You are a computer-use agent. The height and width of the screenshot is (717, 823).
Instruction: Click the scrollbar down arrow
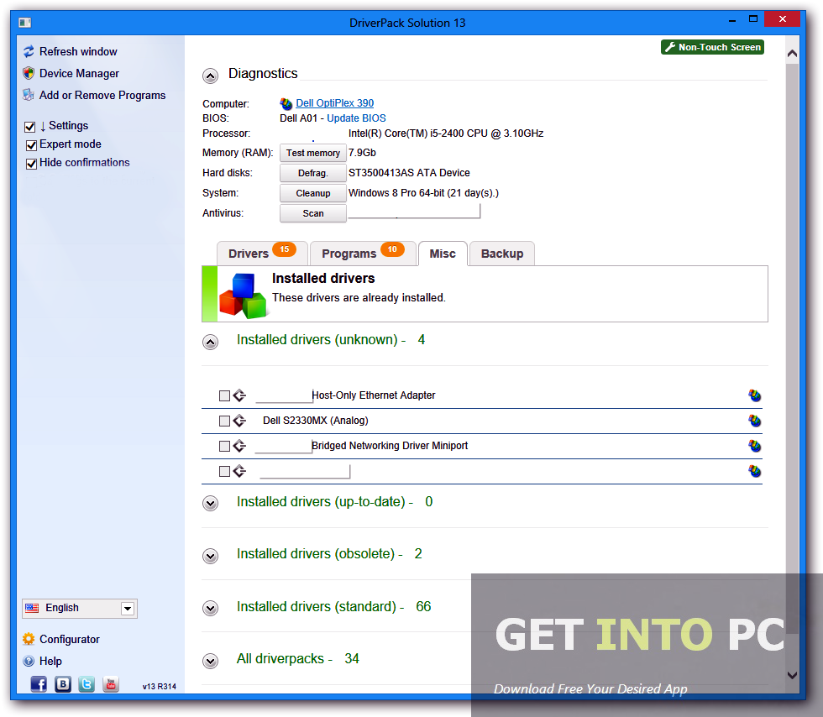click(x=792, y=675)
